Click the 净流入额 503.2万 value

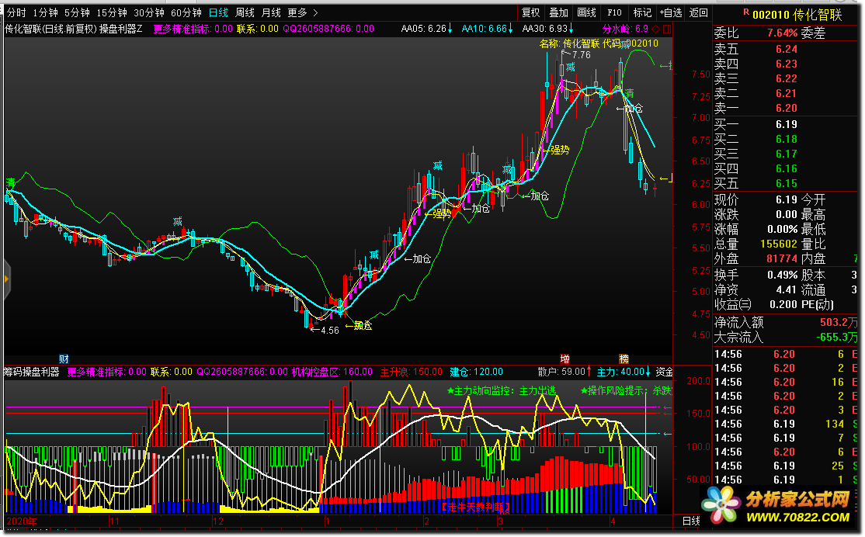click(839, 322)
